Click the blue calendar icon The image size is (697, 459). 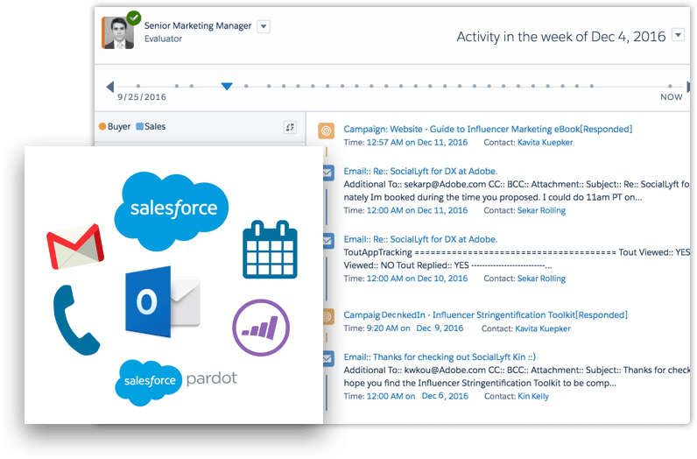pos(270,250)
